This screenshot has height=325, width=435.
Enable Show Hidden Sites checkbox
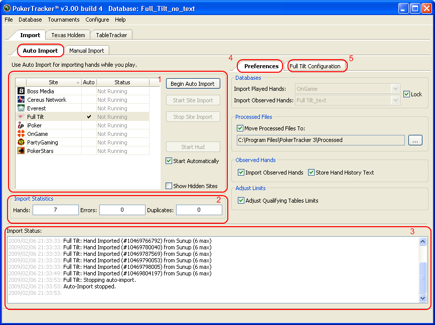tap(169, 186)
